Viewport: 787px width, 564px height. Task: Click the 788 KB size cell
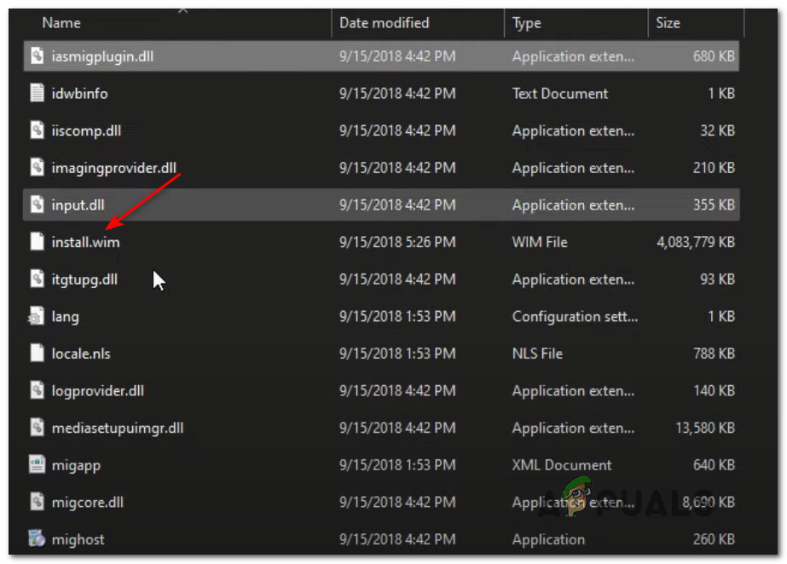(x=714, y=354)
